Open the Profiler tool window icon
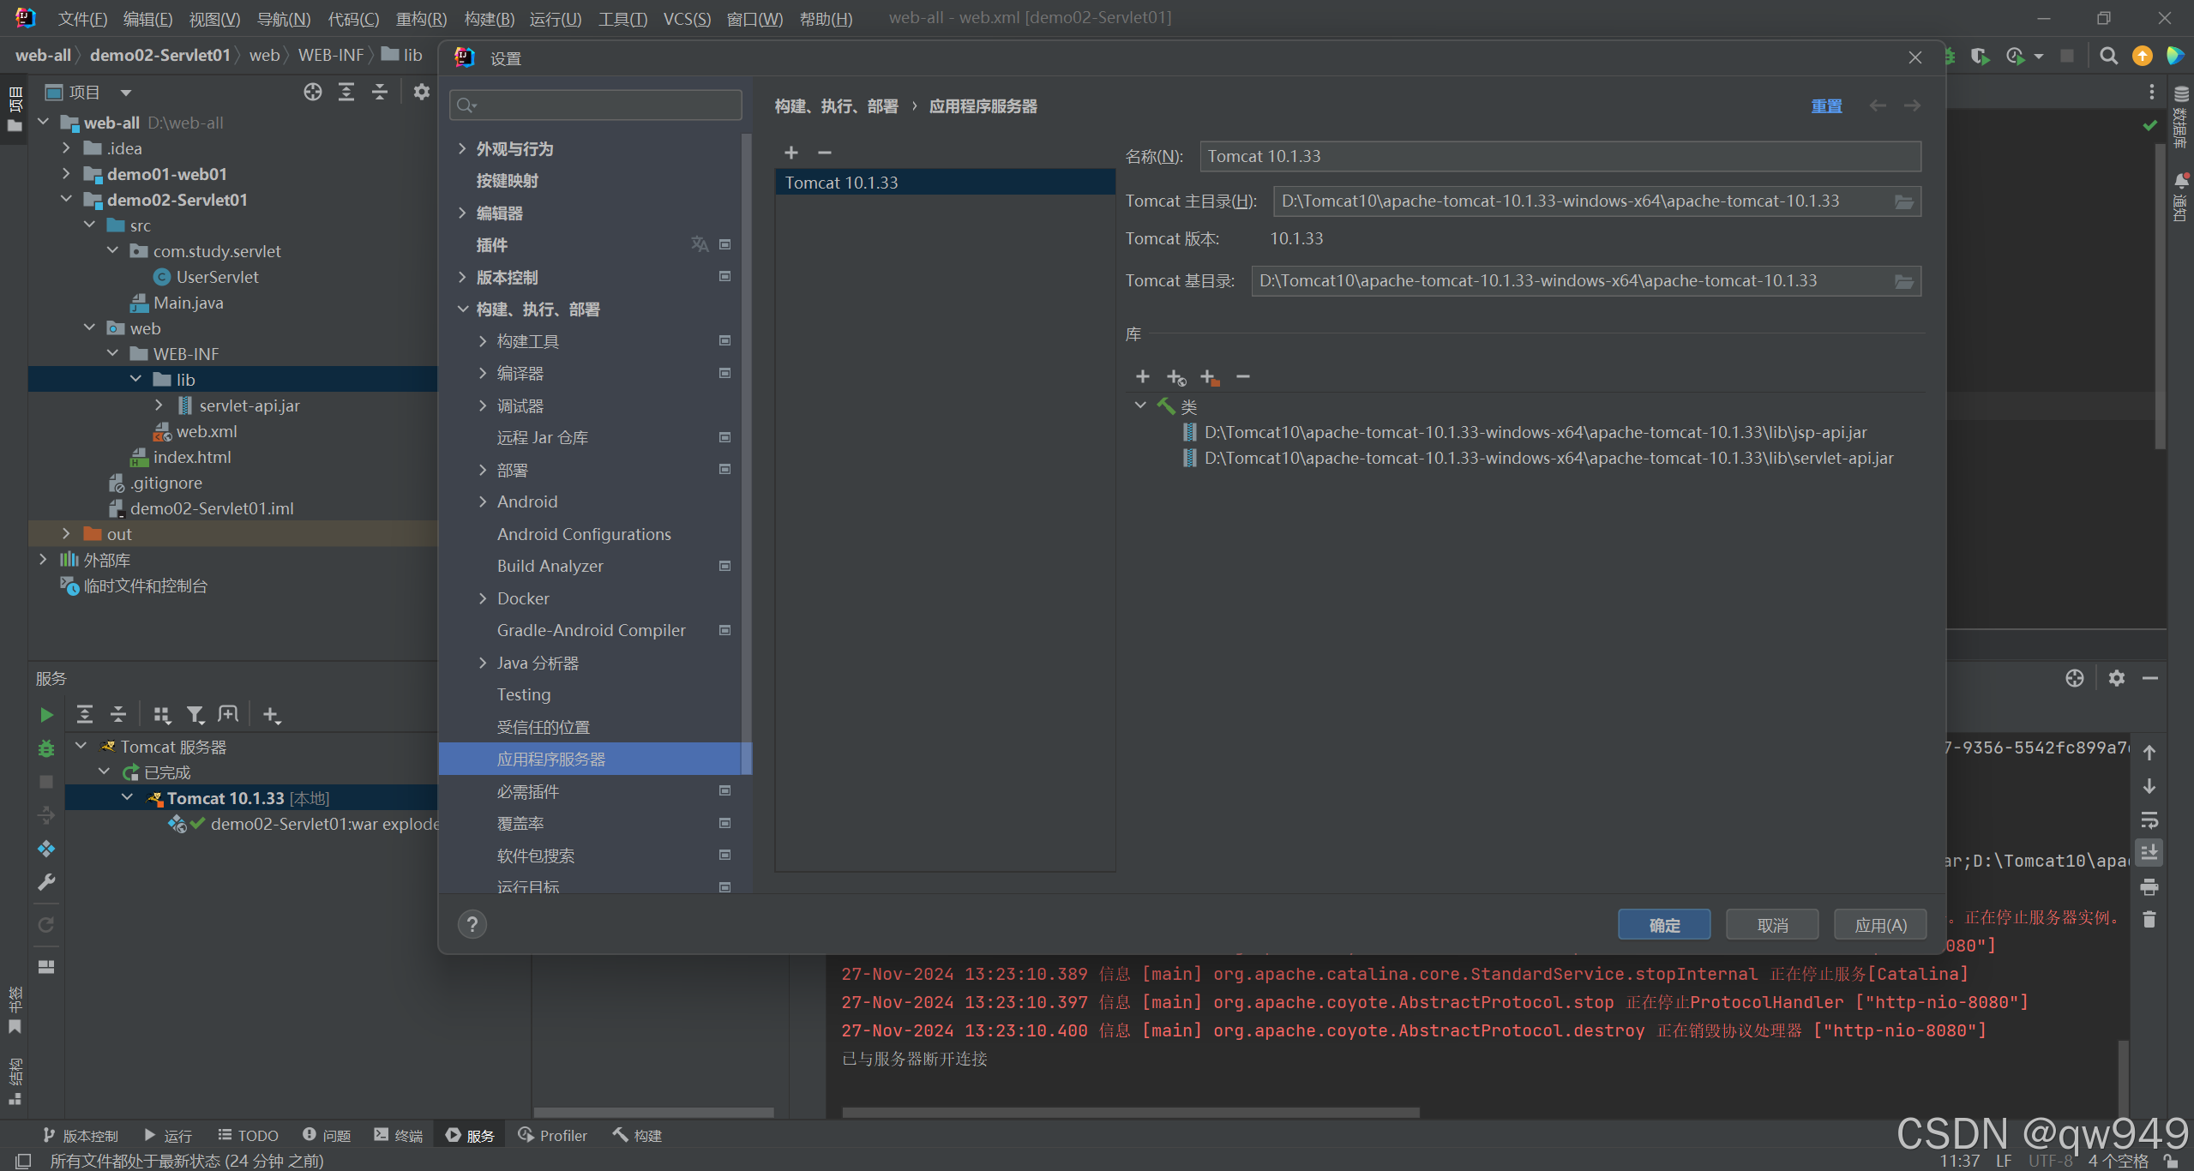2194x1171 pixels. pos(552,1134)
